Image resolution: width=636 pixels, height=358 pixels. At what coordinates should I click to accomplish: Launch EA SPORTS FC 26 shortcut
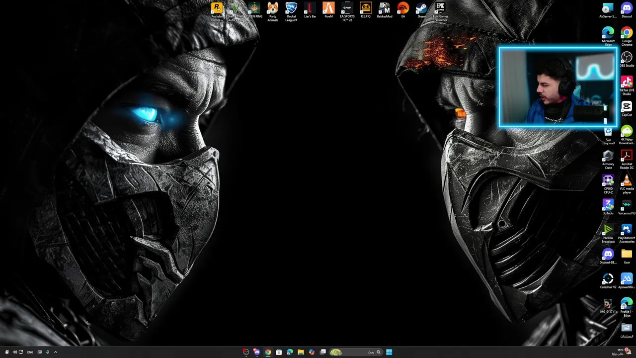[x=347, y=11]
